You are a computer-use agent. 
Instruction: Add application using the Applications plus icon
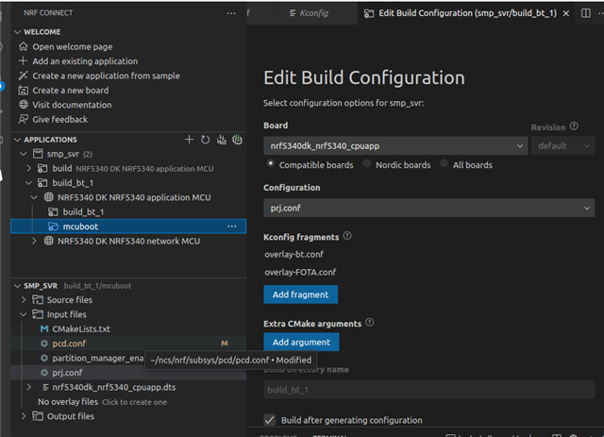point(189,140)
